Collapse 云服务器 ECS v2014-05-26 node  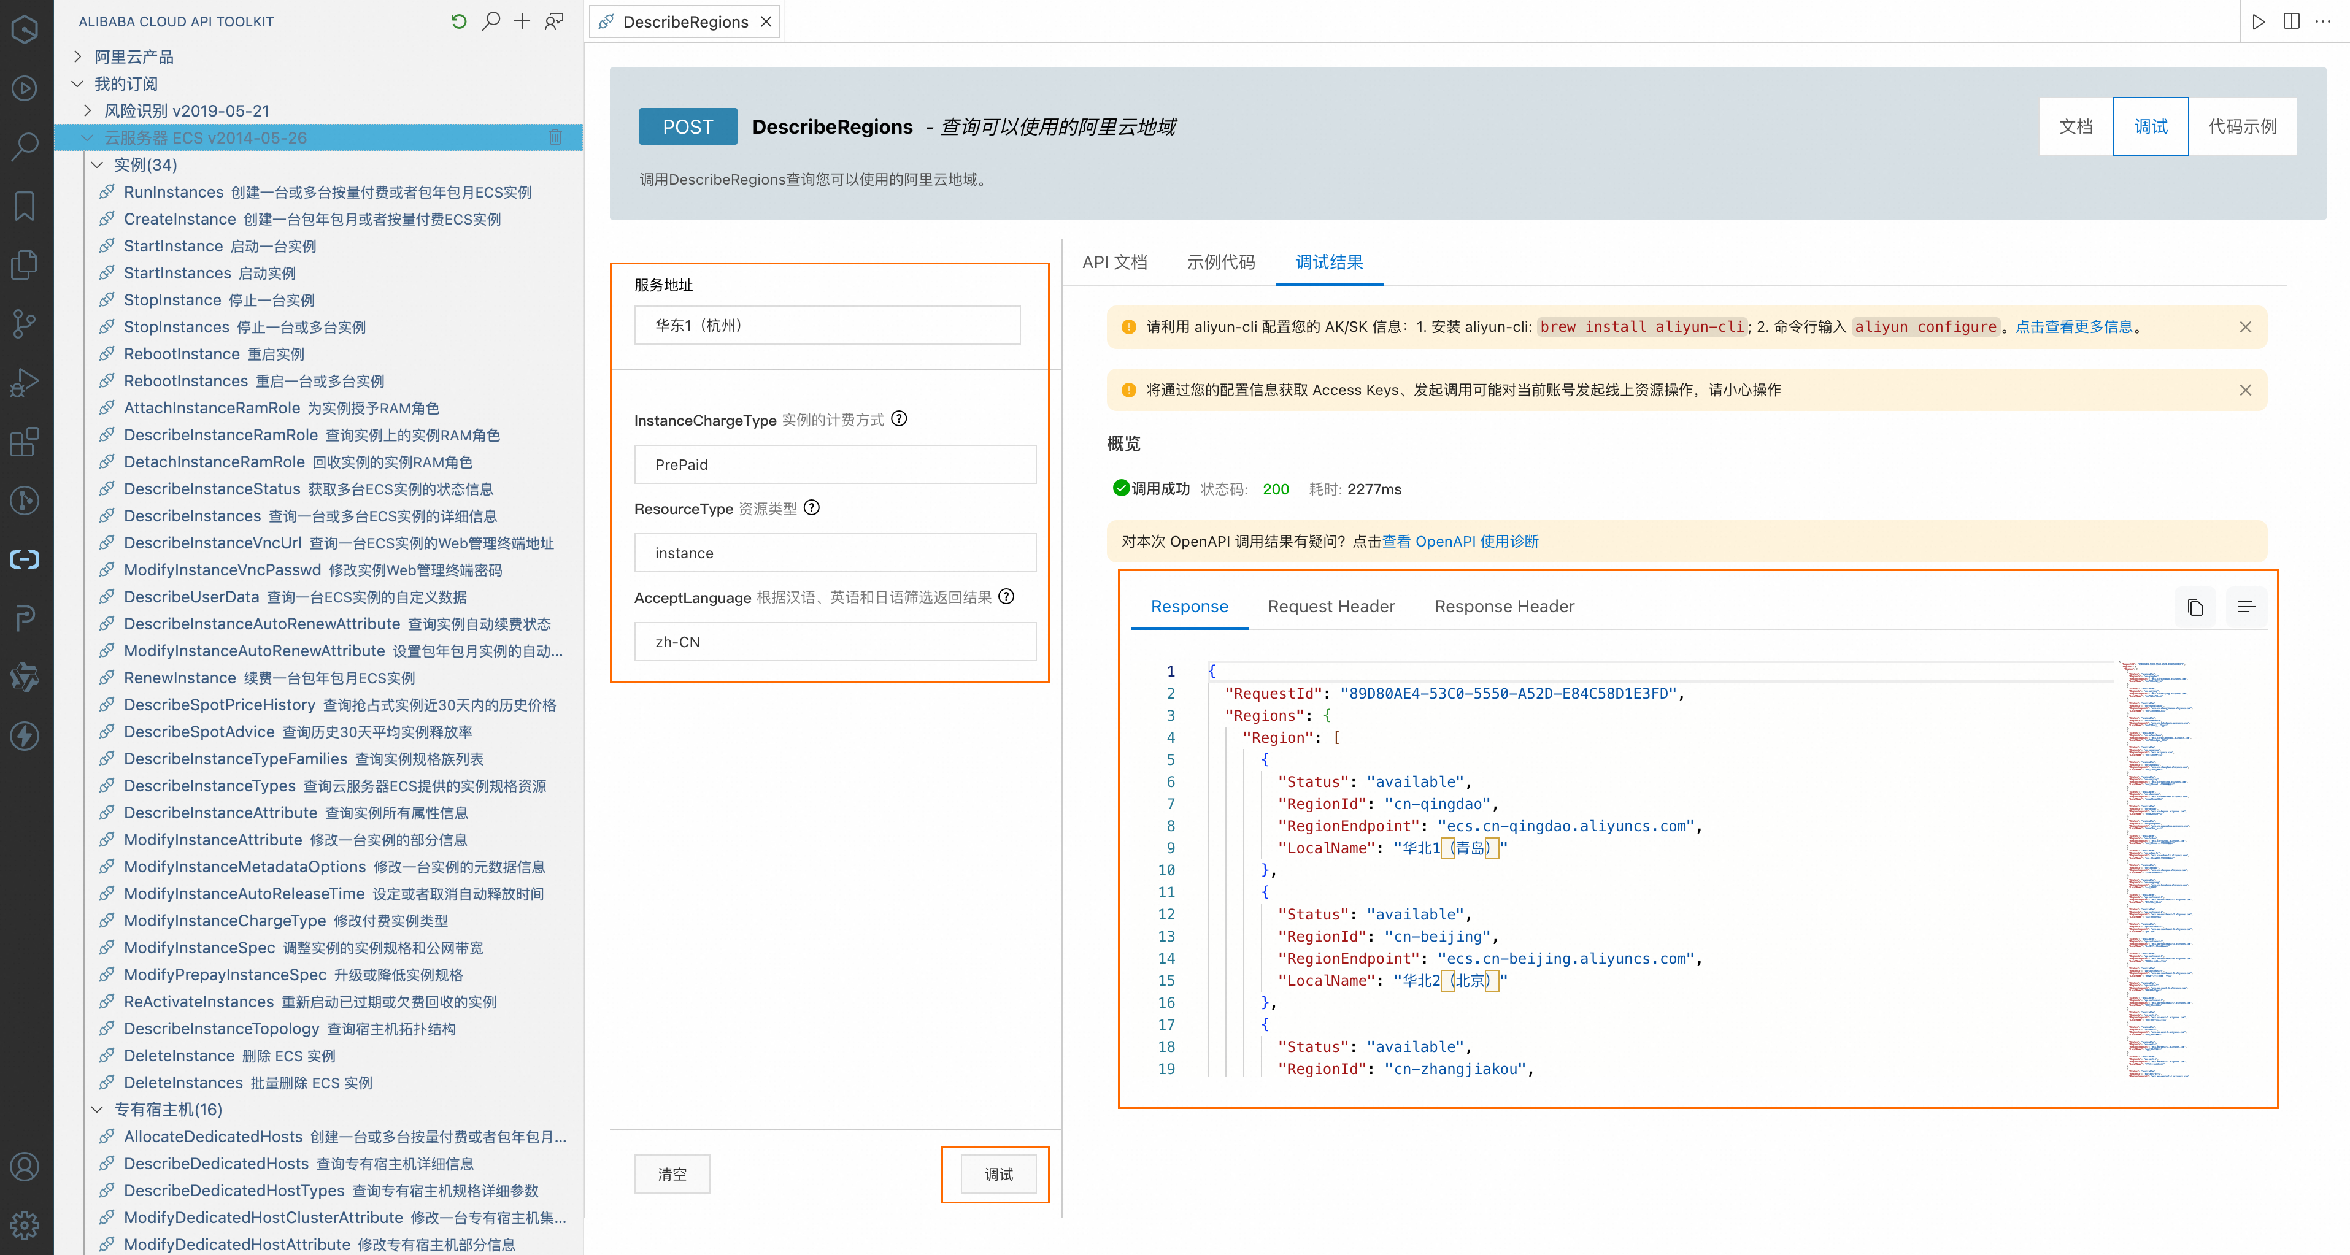(88, 138)
